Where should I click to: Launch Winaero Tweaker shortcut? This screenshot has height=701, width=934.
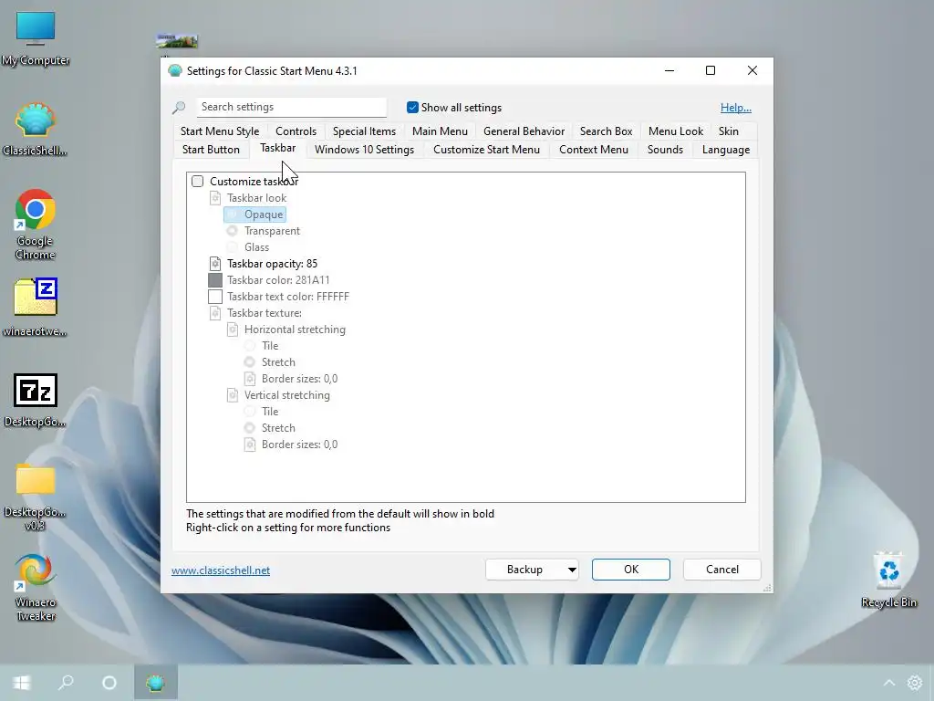[x=36, y=587]
